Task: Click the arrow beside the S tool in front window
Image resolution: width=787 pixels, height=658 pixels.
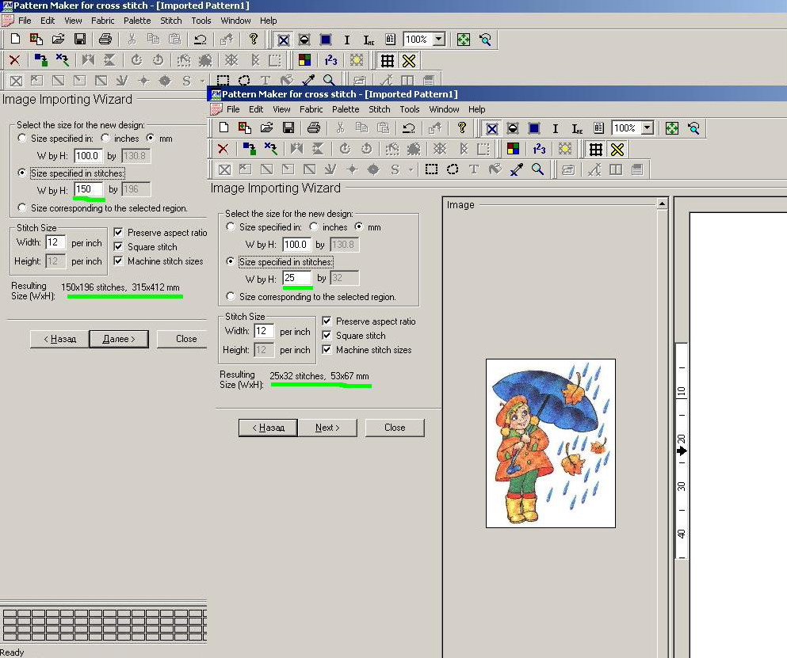Action: coord(411,169)
